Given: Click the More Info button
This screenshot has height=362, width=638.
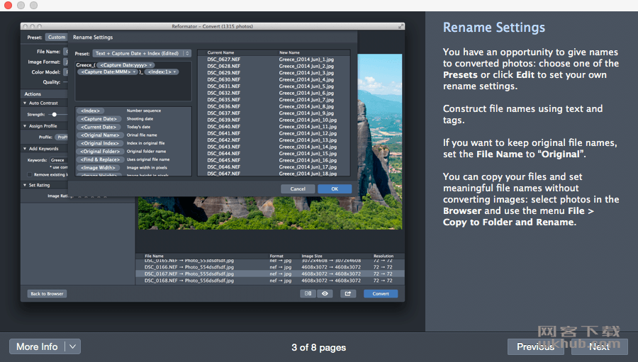Looking at the screenshot, I should 37,346.
